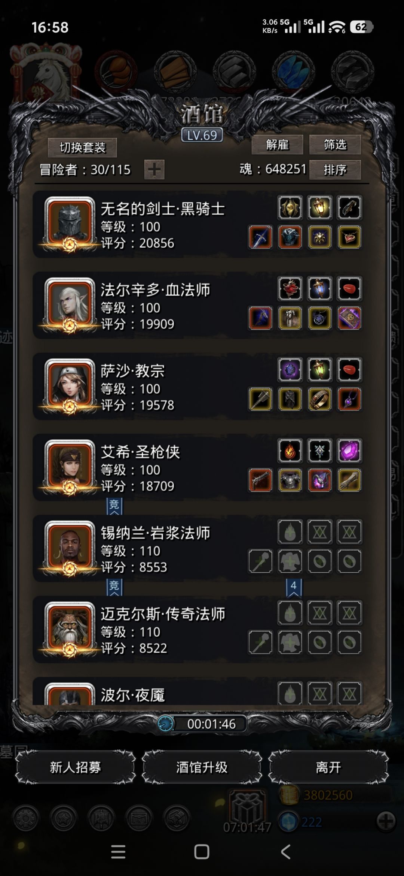Tap the 离开 leave button

coord(328,767)
